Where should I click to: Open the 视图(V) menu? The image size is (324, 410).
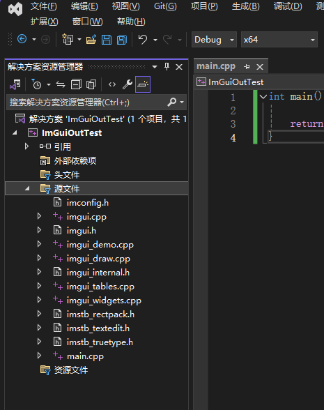[x=126, y=6]
